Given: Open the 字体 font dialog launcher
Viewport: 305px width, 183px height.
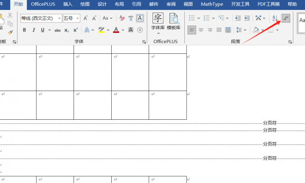Looking at the screenshot, I should pyautogui.click(x=144, y=42).
